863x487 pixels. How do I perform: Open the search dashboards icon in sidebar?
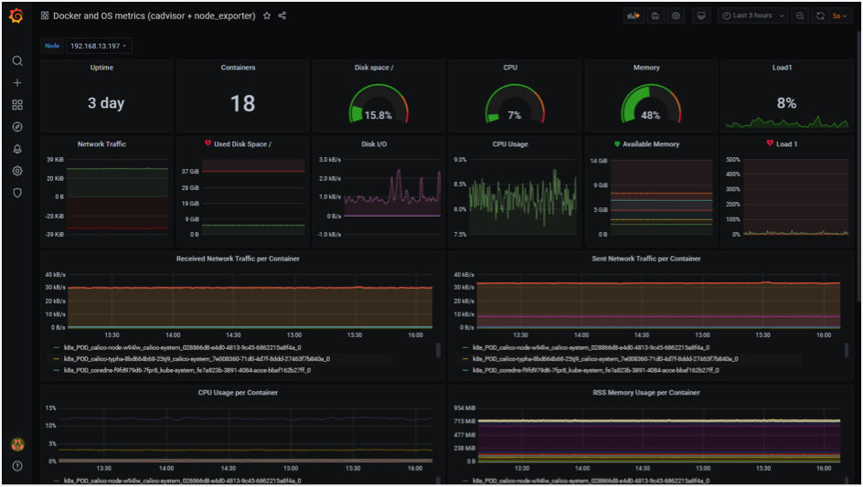17,61
